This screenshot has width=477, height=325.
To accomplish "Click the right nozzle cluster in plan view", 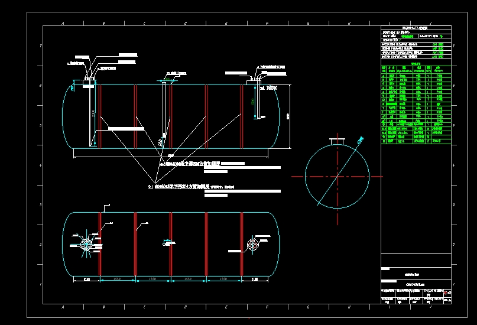I will (x=253, y=245).
